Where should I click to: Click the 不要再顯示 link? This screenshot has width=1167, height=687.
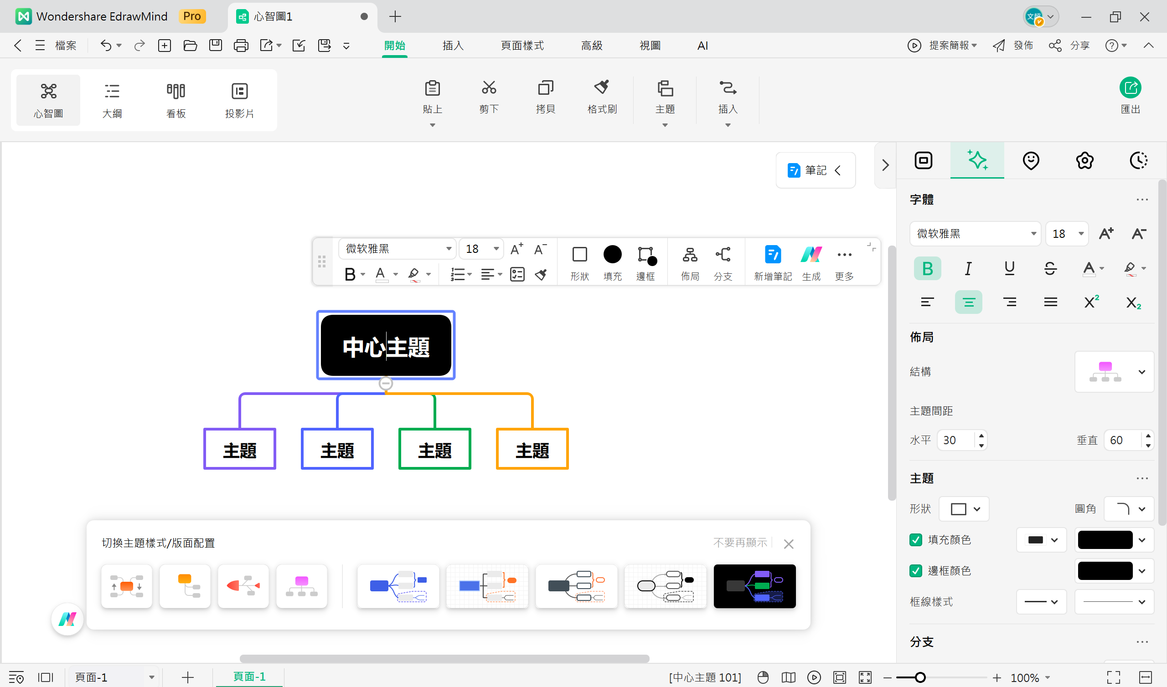point(740,543)
